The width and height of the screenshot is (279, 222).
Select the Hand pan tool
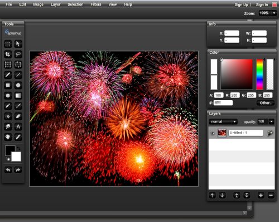pos(8,137)
